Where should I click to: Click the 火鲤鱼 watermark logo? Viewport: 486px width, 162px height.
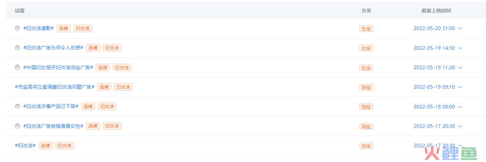[451, 153]
